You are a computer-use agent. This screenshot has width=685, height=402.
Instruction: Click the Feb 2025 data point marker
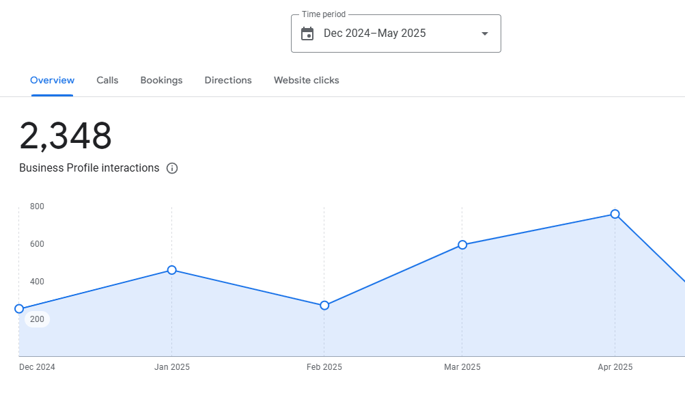(x=324, y=306)
